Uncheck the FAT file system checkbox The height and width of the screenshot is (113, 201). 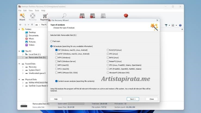coord(56,50)
